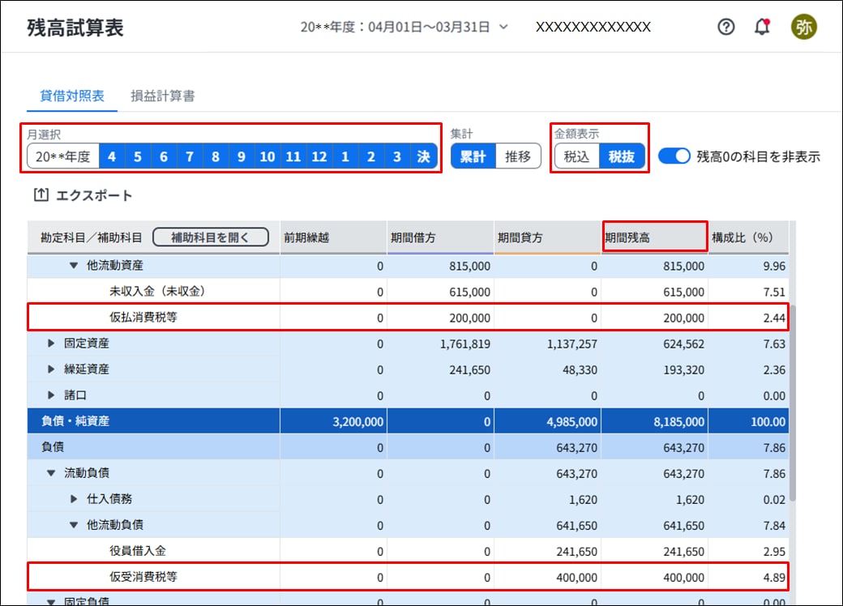Collapse the 他流動負債 group
Image resolution: width=843 pixels, height=606 pixels.
75,525
